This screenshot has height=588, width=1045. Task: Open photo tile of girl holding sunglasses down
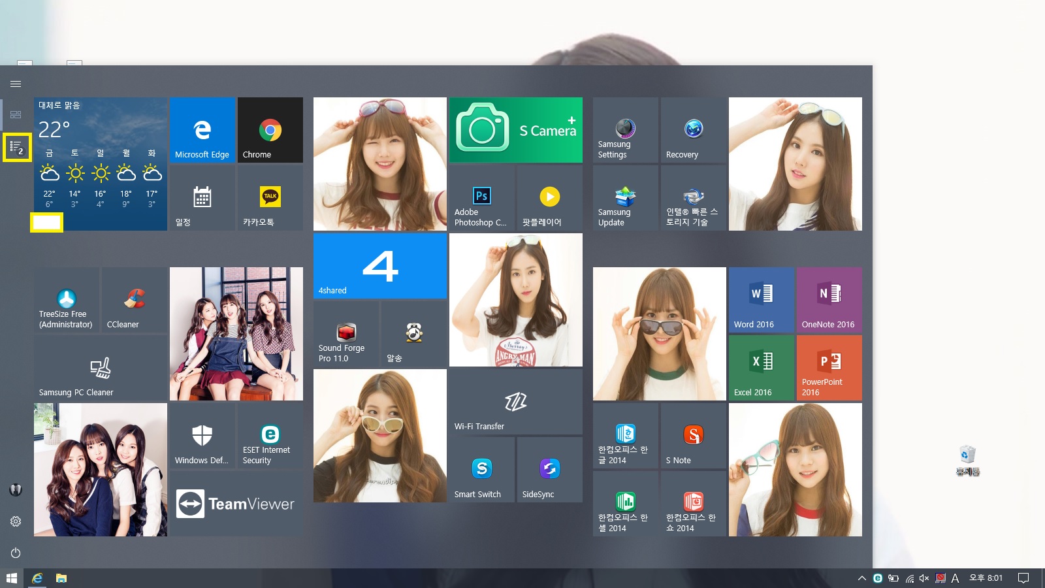tap(659, 334)
